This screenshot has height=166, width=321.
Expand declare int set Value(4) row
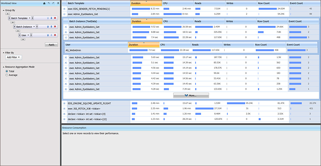click(64, 114)
